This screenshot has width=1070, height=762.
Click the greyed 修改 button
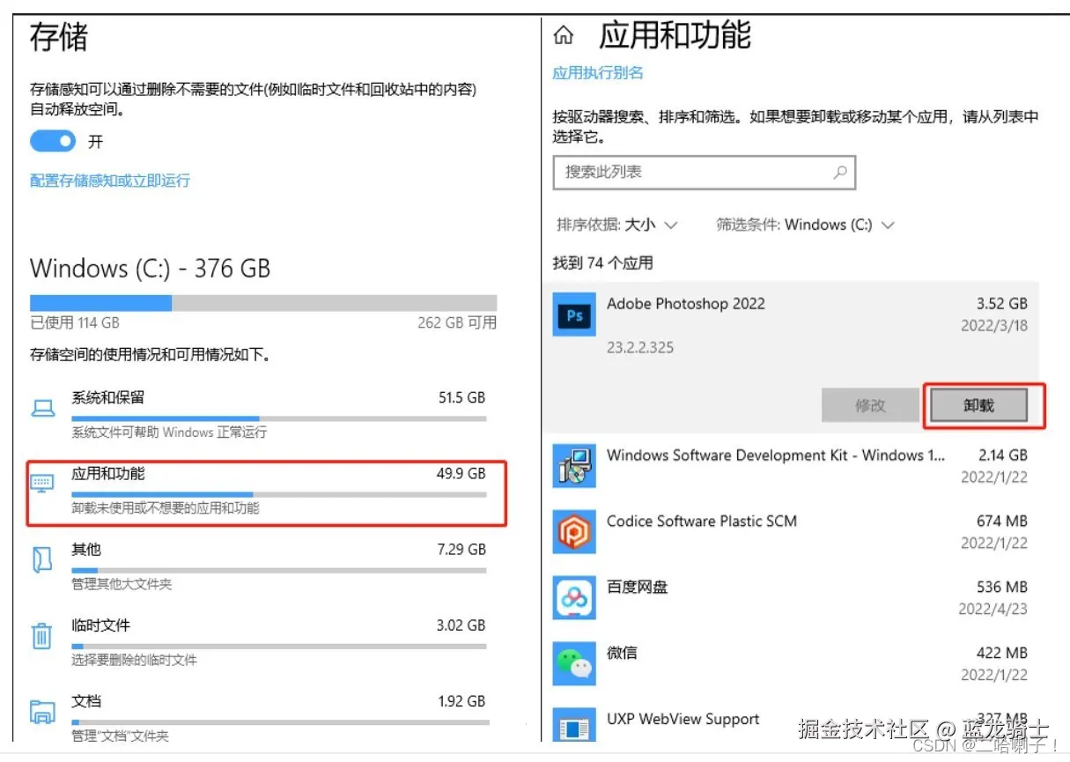870,405
